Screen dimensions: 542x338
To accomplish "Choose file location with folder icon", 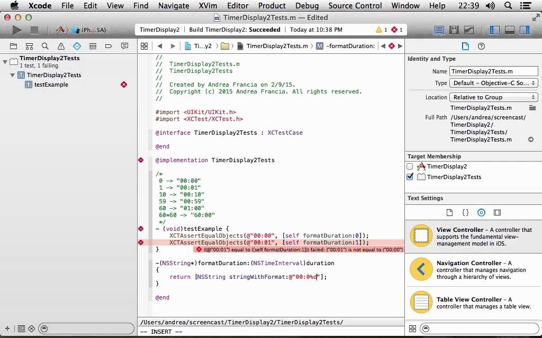I will 532,108.
